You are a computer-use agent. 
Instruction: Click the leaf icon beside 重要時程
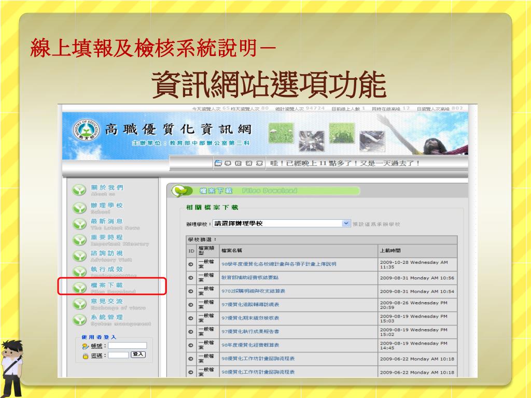(79, 239)
